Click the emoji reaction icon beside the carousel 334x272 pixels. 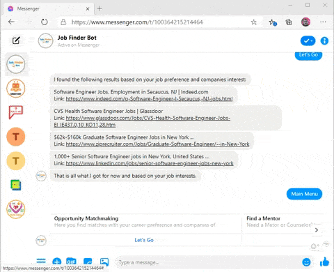315,246
